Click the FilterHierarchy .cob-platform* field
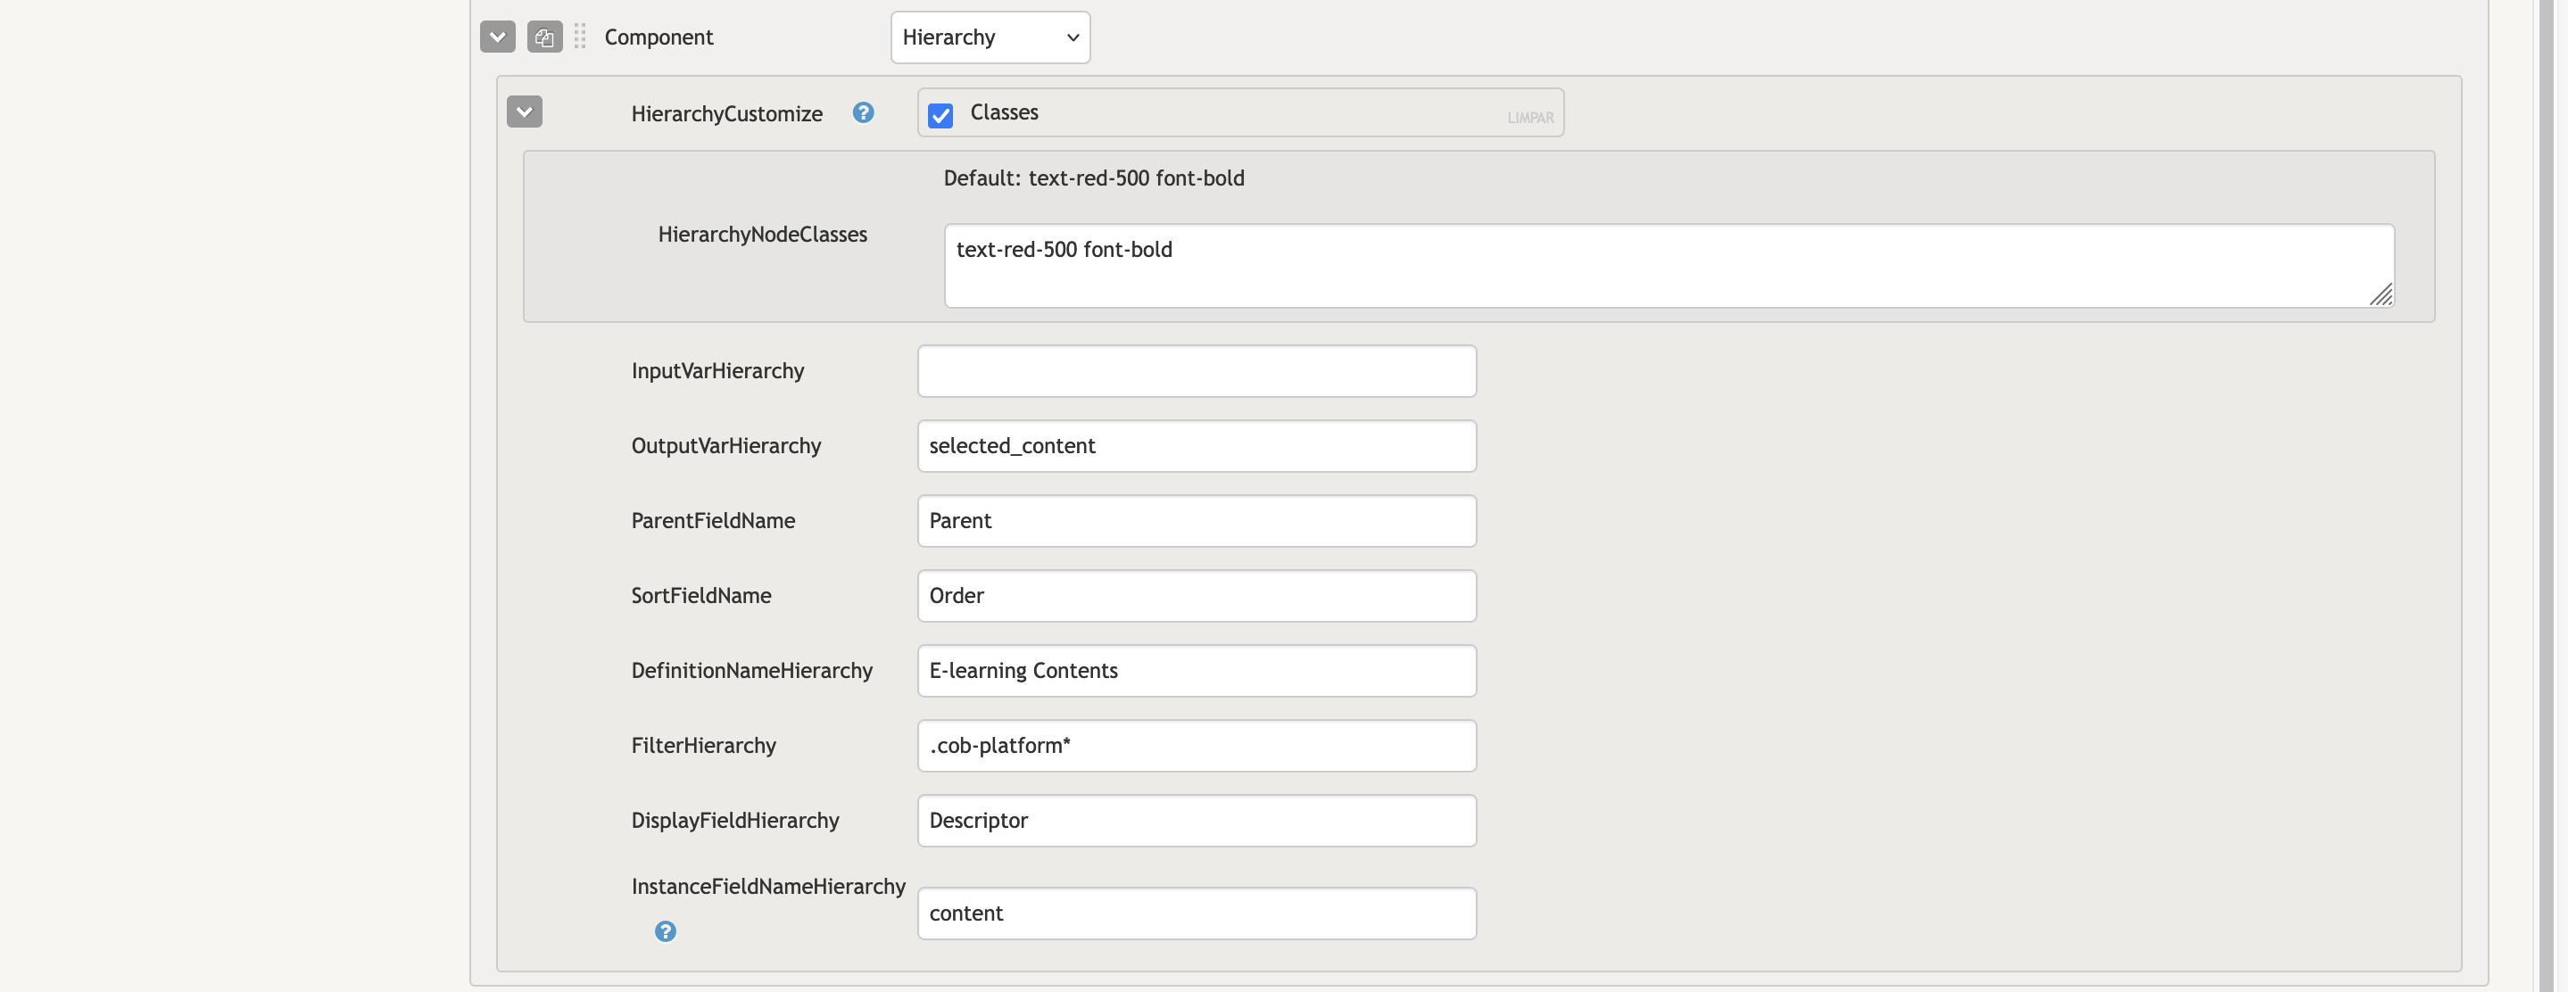The width and height of the screenshot is (2568, 992). tap(1197, 745)
